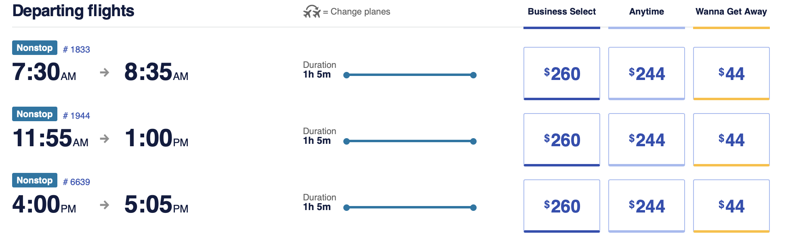The width and height of the screenshot is (786, 244).
Task: Pick $244 Anytime fare for flight 1944
Action: (x=647, y=140)
